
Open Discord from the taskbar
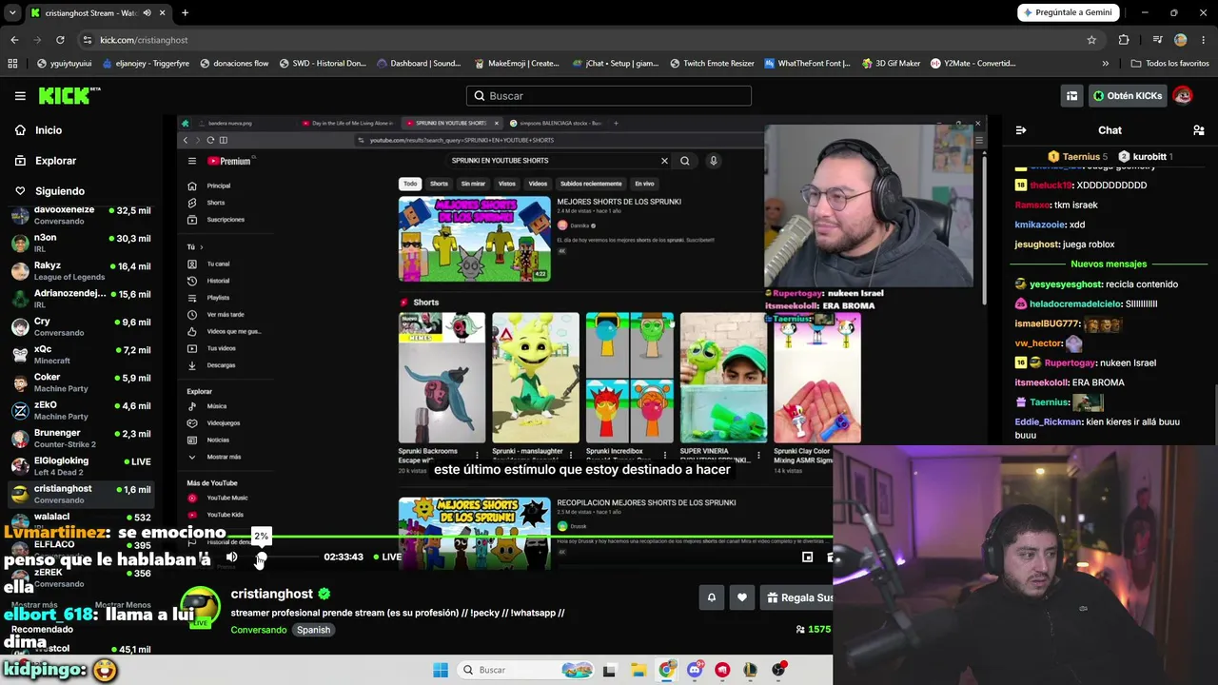point(695,670)
